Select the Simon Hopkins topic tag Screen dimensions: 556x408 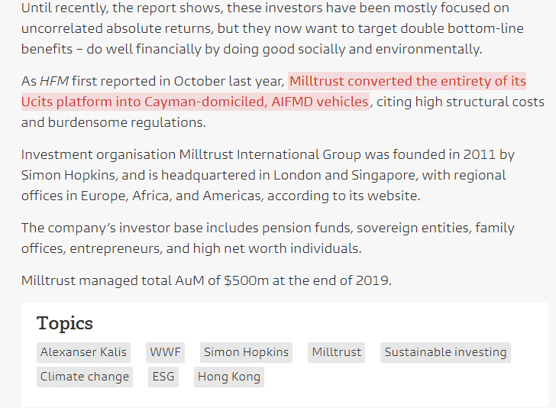click(x=246, y=352)
